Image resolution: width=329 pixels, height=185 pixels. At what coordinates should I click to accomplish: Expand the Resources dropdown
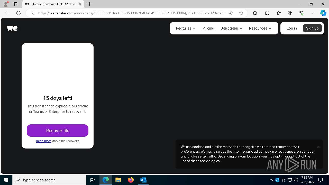click(260, 28)
